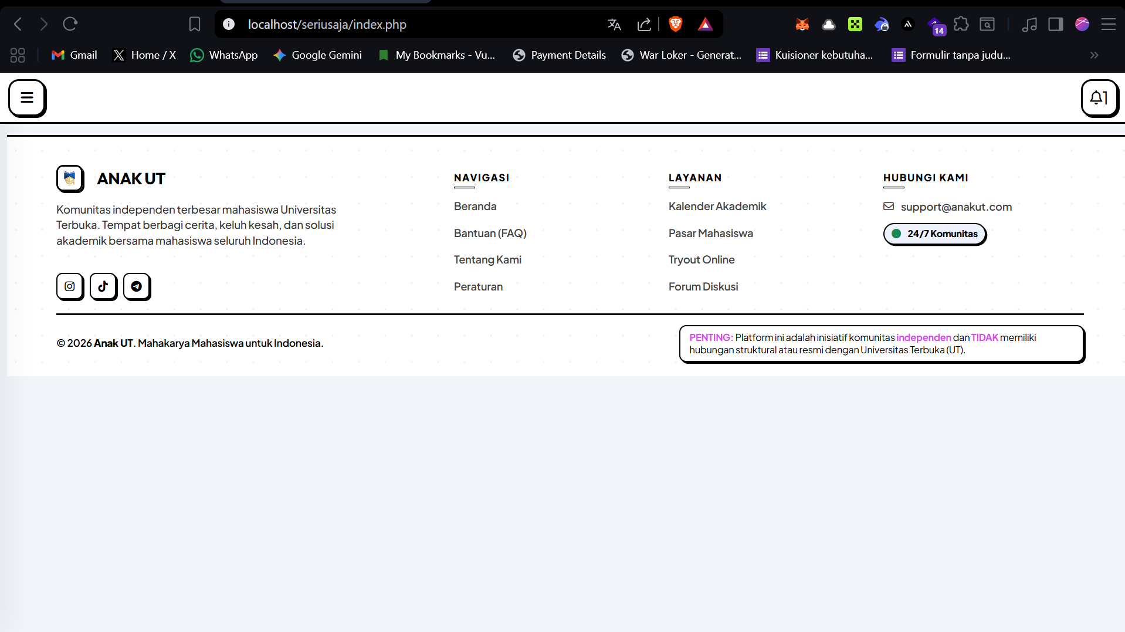The image size is (1125, 632).
Task: Open Kalender Akademik link
Action: [717, 207]
